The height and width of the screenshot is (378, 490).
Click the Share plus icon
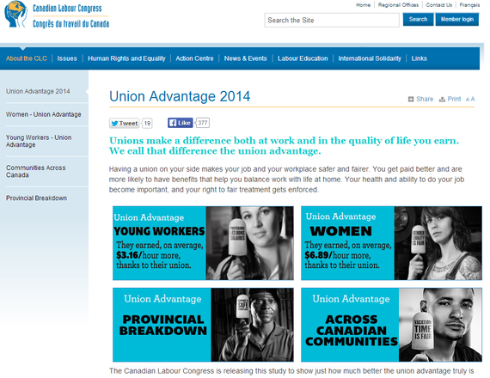click(x=411, y=100)
